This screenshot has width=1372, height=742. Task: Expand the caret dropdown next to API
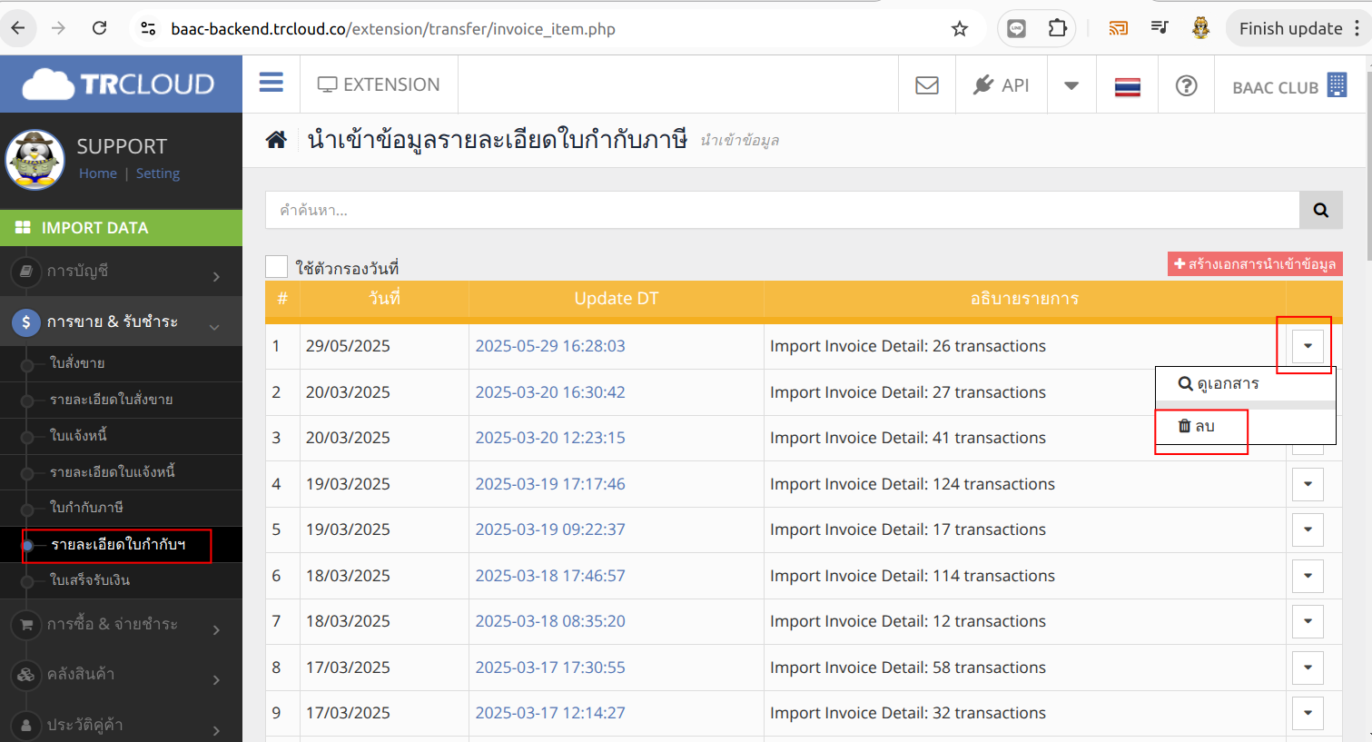1071,85
